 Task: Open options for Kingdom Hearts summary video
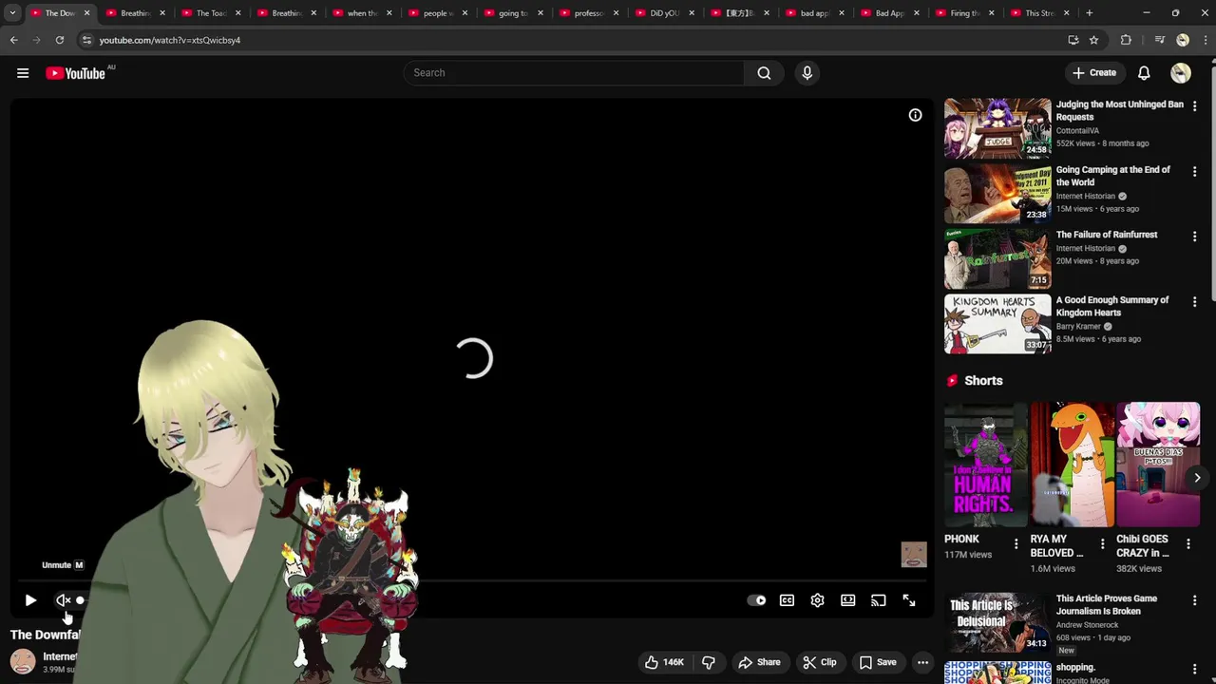pyautogui.click(x=1194, y=302)
